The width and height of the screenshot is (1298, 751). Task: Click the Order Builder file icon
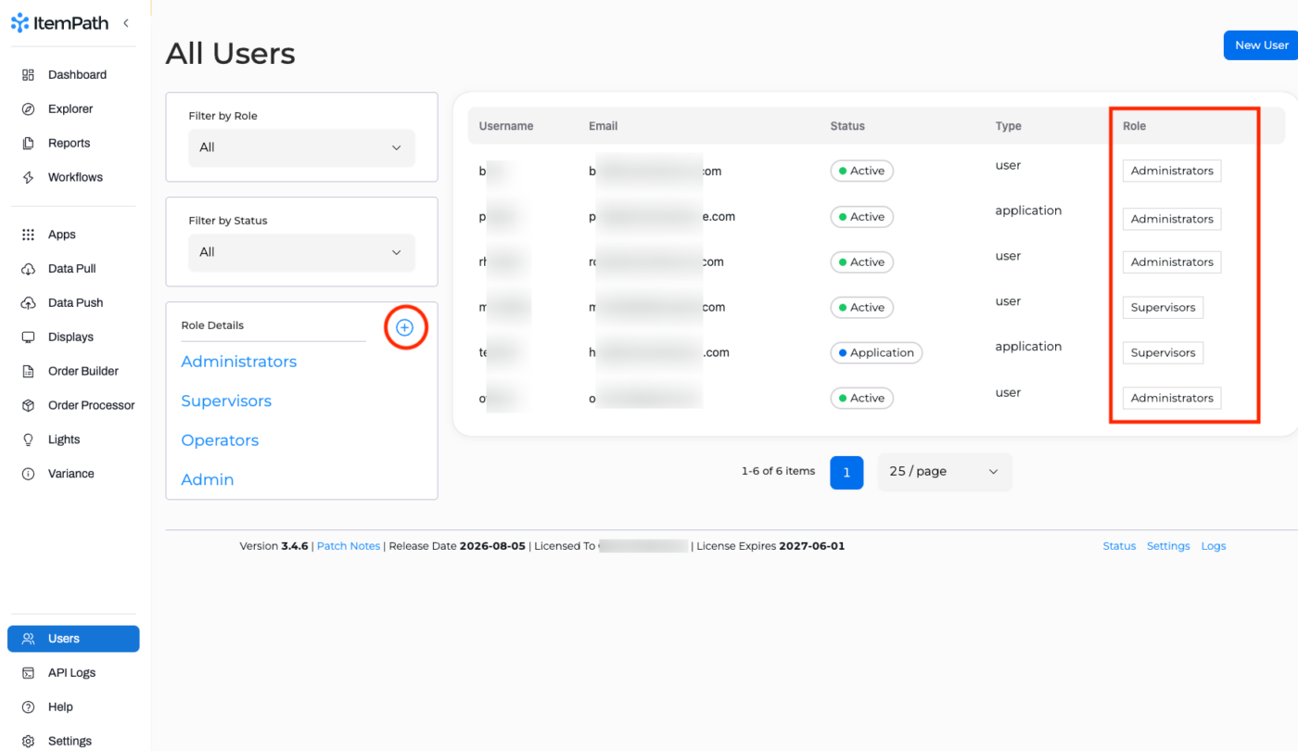click(28, 372)
